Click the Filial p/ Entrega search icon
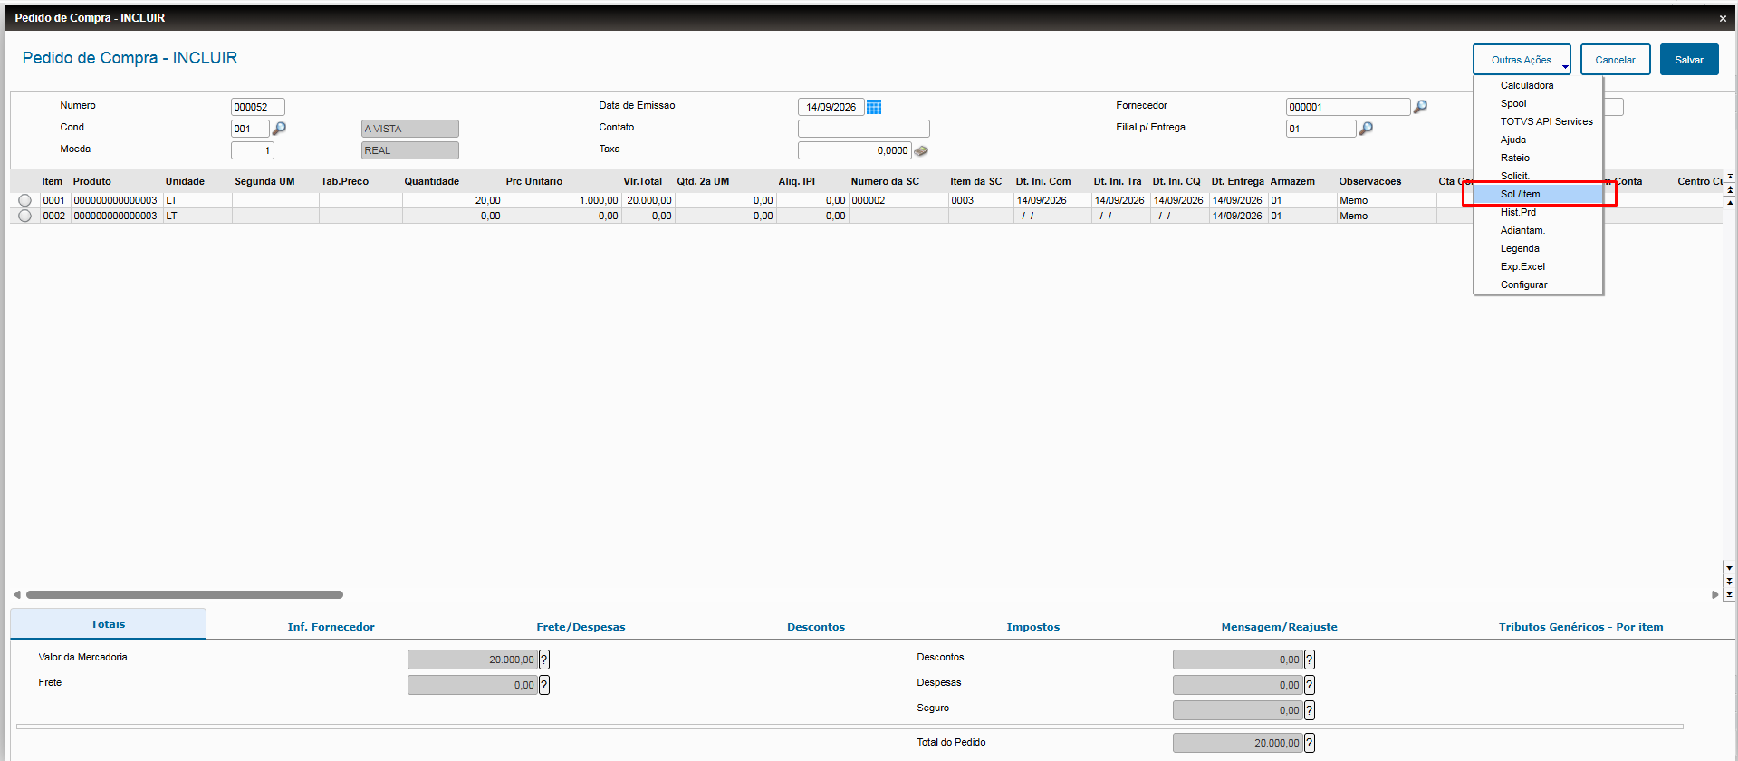 (1366, 129)
